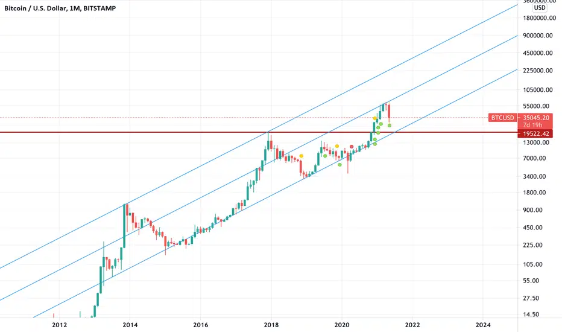Click the yellow dot beside 2021 candles
This screenshot has height=332, width=562.
pos(375,118)
